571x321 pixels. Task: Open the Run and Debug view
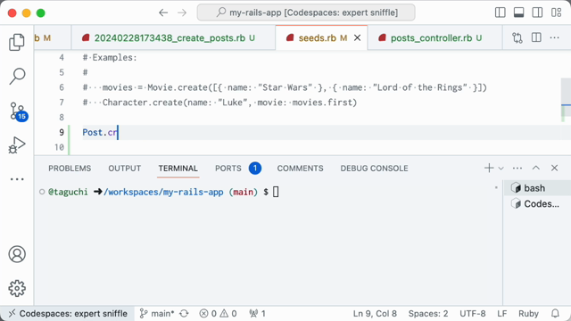pos(17,144)
